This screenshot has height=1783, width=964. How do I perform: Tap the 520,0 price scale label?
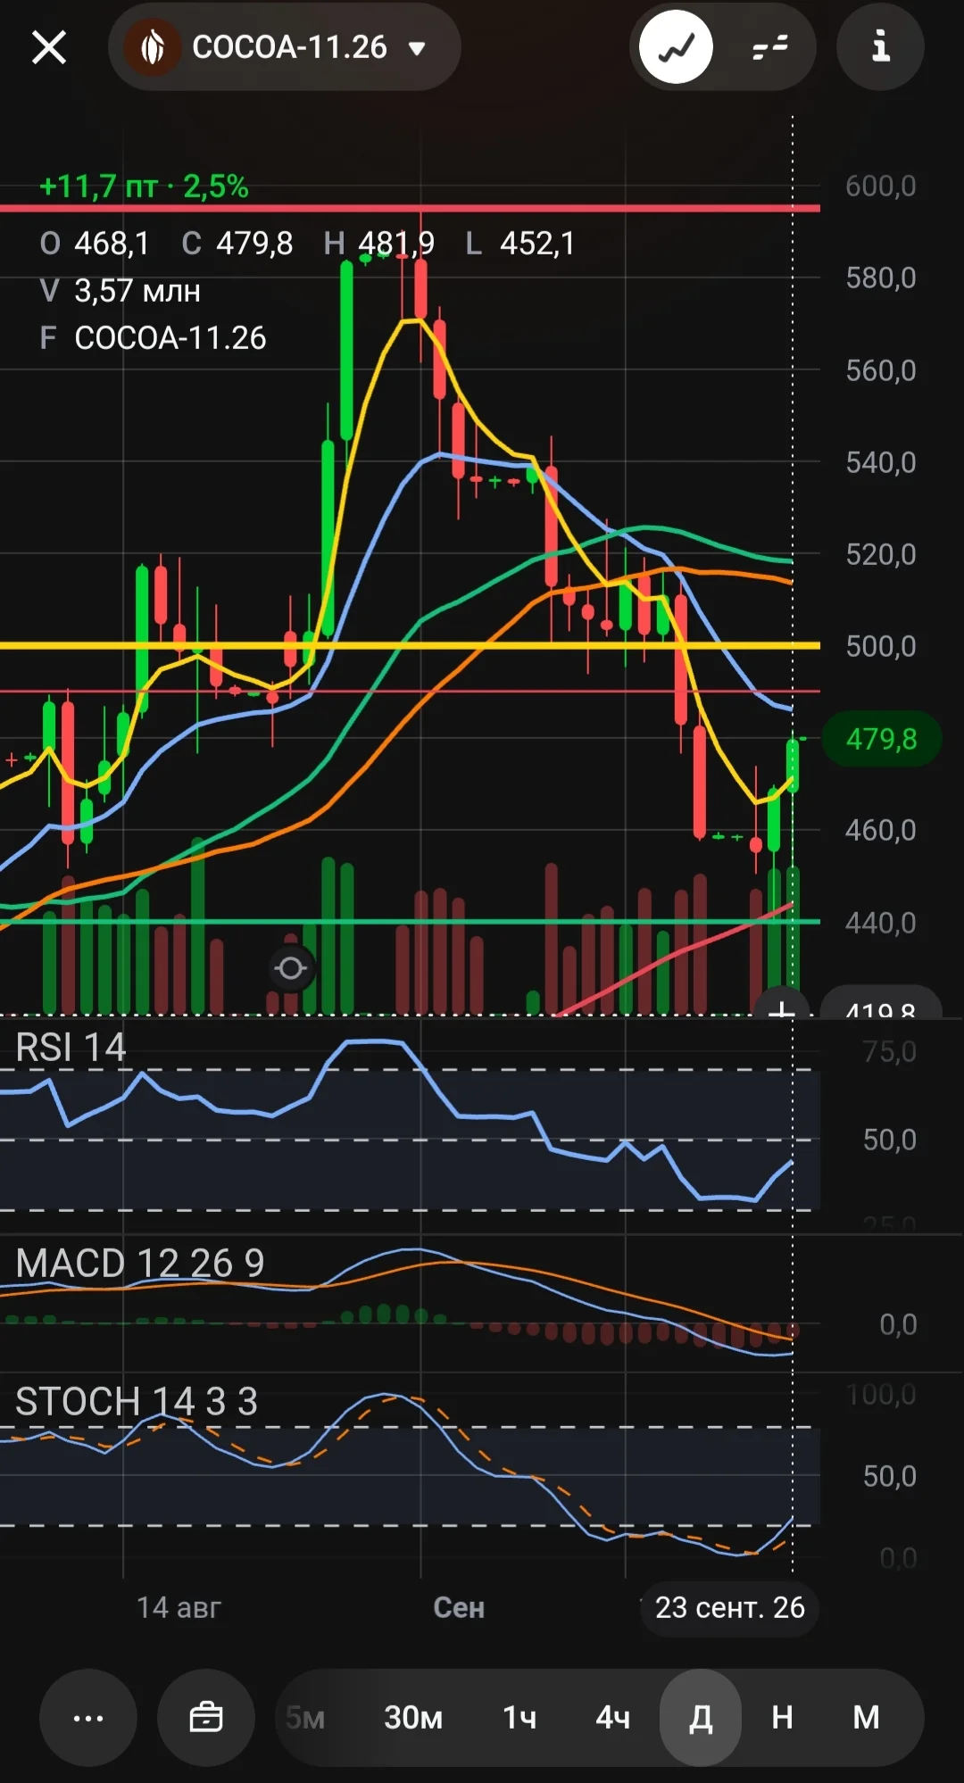pos(881,554)
